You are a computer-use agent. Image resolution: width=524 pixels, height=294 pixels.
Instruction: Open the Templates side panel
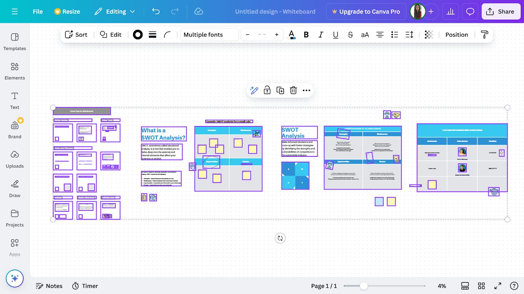(x=15, y=42)
